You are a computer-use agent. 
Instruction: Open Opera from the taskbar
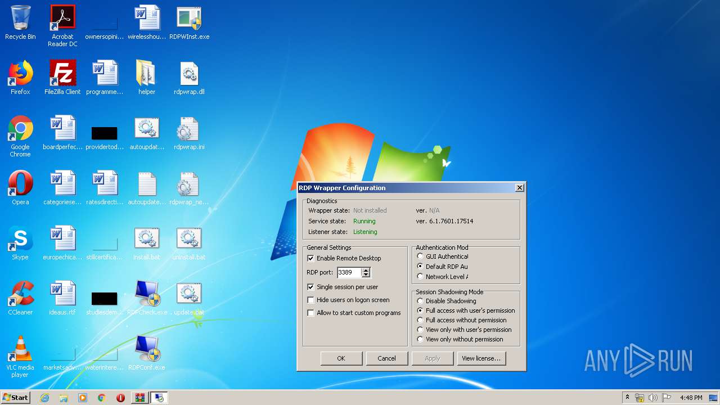click(120, 398)
